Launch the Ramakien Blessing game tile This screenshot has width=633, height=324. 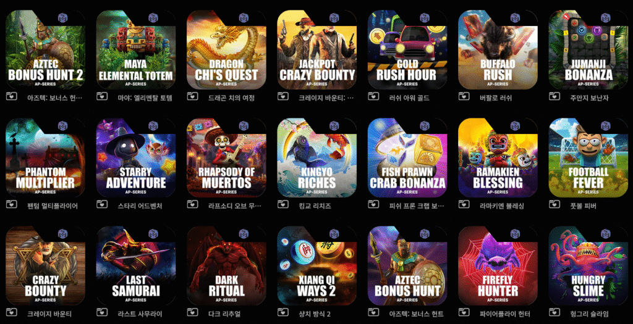tap(498, 157)
